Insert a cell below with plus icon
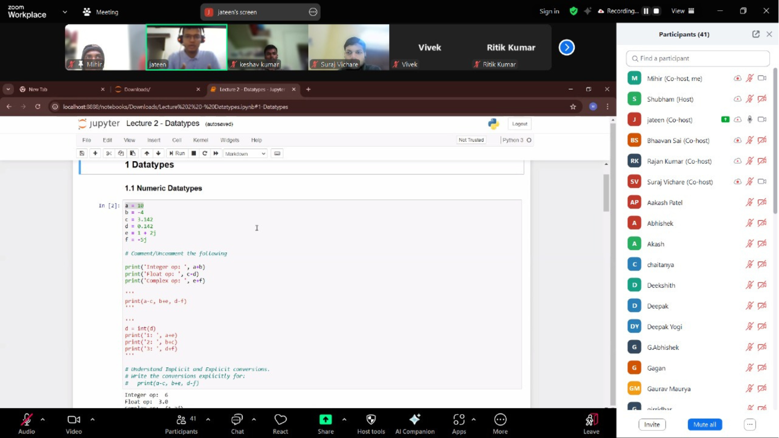 coord(95,153)
